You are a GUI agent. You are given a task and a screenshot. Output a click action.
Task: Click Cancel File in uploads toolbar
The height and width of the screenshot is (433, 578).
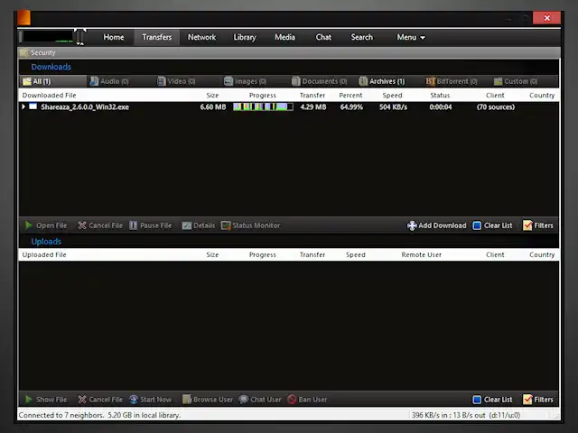pos(100,400)
